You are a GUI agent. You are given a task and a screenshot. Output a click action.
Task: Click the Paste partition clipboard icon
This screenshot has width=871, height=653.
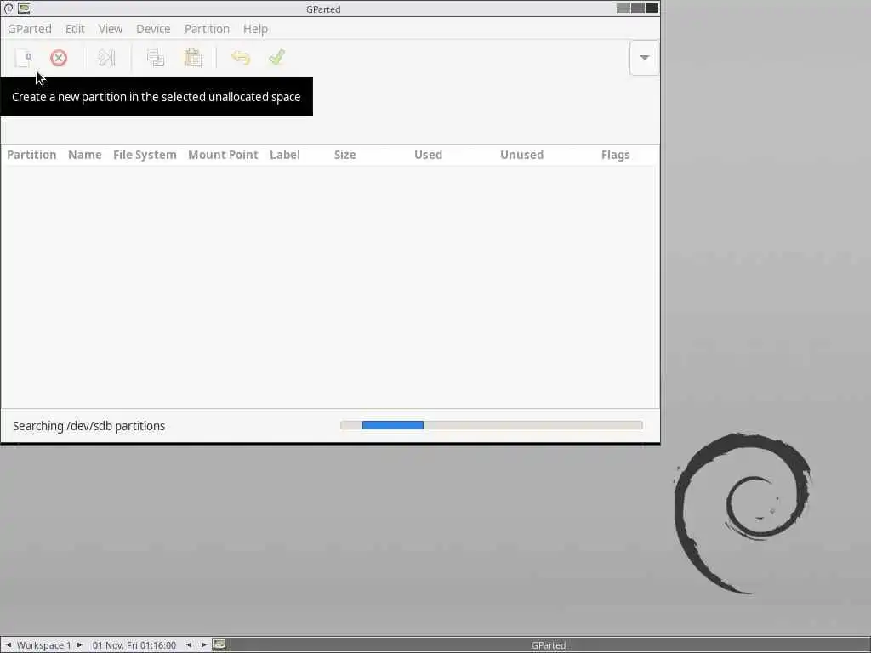click(193, 58)
